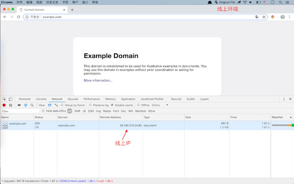The height and width of the screenshot is (184, 294).
Task: Sort by Size column header
Action: click(207, 117)
